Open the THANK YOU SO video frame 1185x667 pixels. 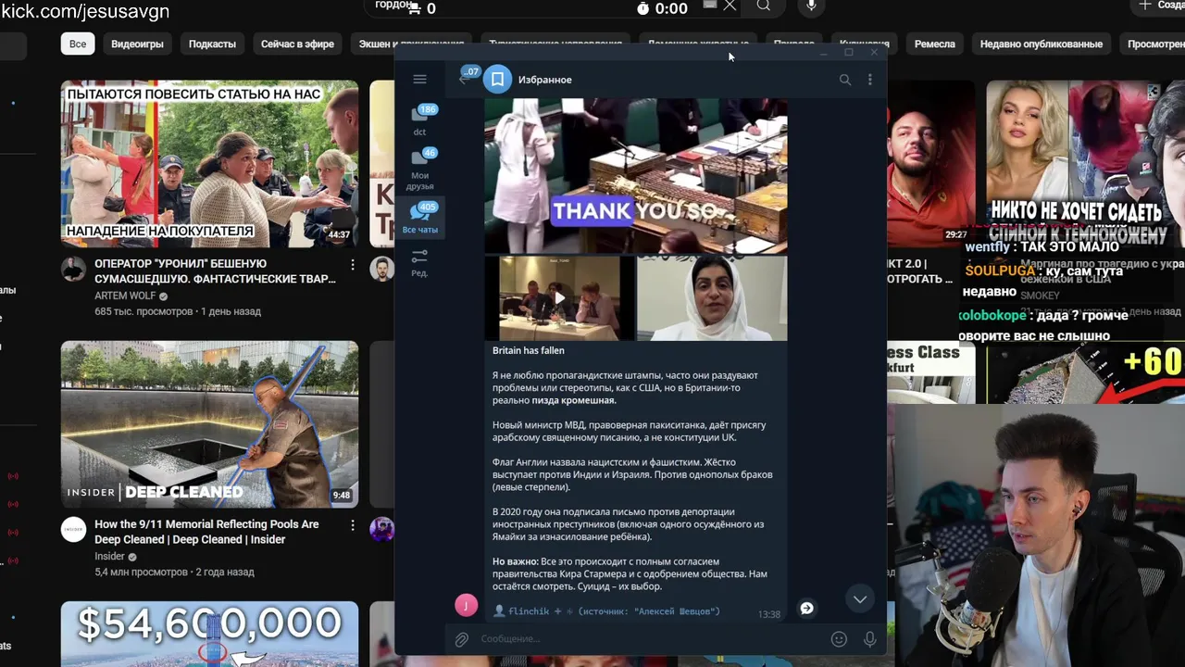tap(636, 175)
